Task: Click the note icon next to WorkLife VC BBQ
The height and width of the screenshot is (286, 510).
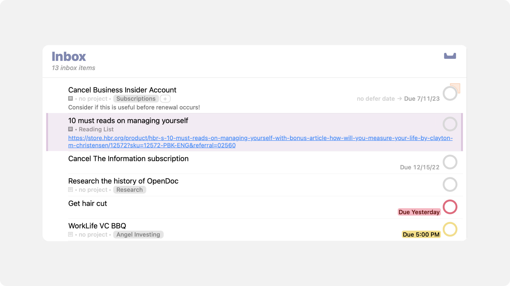Action: 70,234
